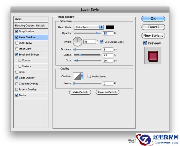Click the Choke slider handle
Viewport: 180px width, 146px height.
[x=80, y=55]
